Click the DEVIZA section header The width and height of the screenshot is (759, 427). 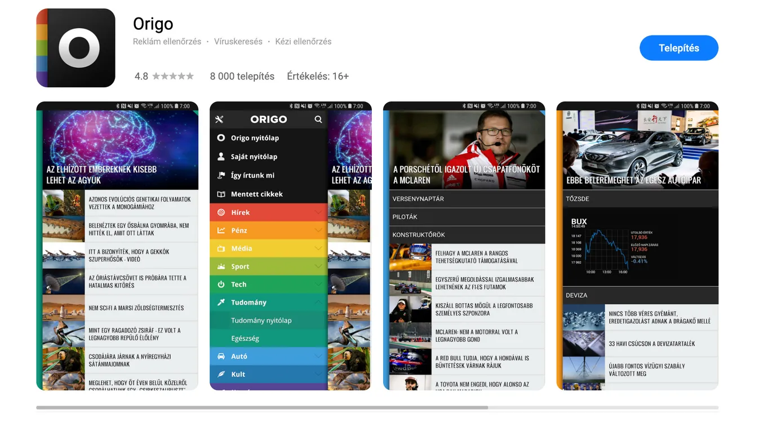[641, 295]
